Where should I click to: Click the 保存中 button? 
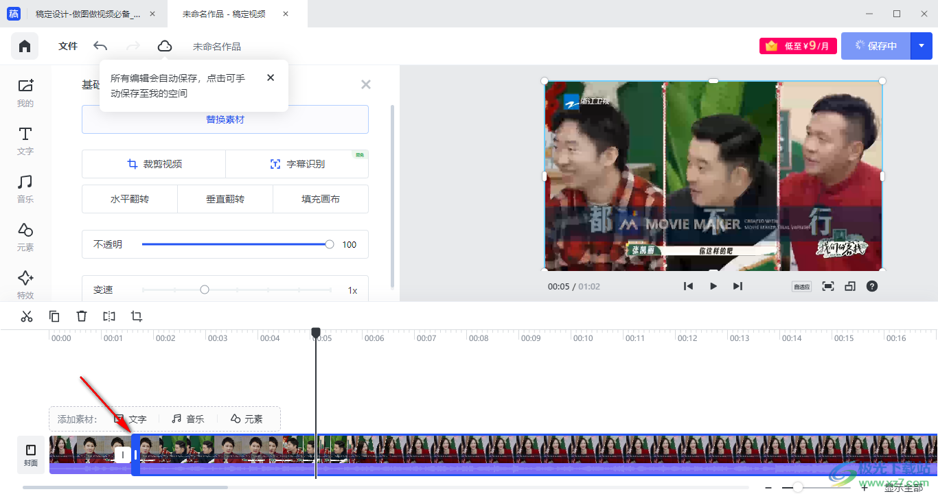[876, 46]
